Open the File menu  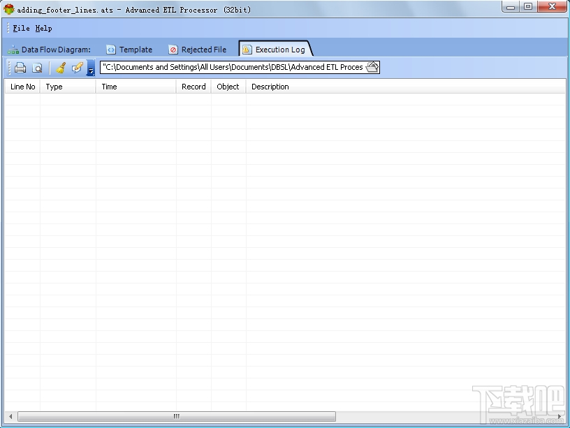pos(20,28)
